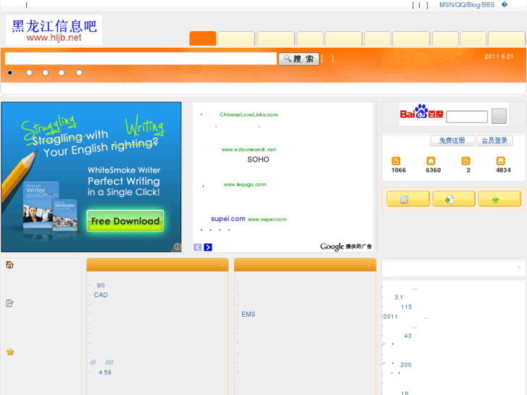Click the gold star icon in the left sidebar
This screenshot has width=527, height=395.
coord(10,352)
